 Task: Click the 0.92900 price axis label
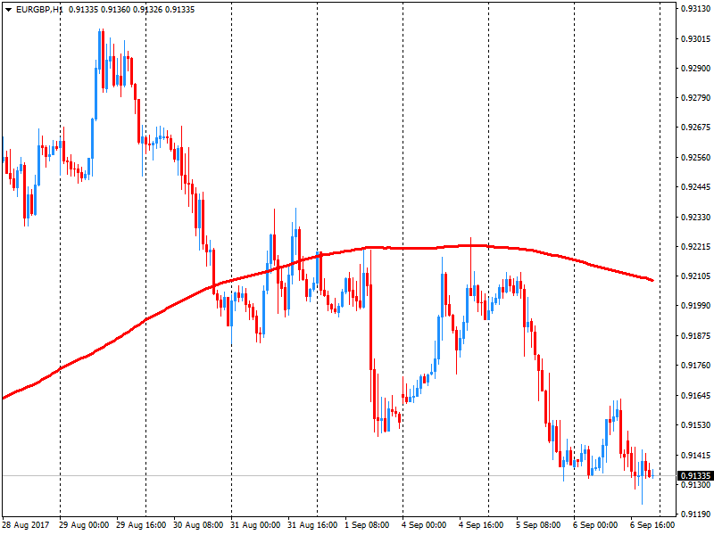coord(695,69)
